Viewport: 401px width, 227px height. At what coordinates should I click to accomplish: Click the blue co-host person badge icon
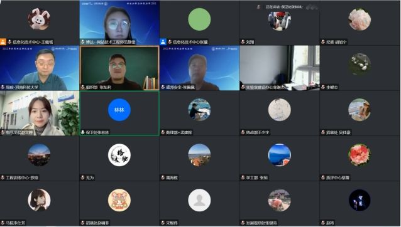pos(163,41)
